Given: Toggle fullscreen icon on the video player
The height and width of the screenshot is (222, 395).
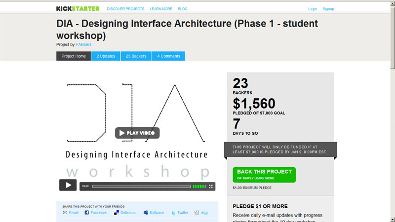Looking at the screenshot, I should (211, 186).
